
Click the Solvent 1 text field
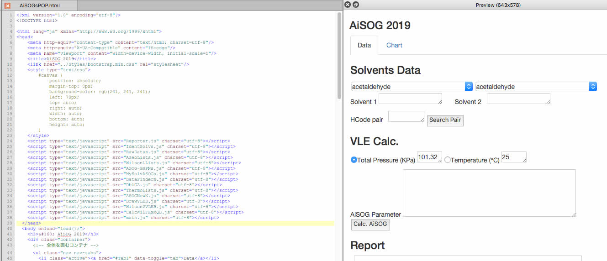coord(411,99)
